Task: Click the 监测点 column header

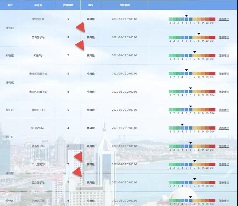Action: point(38,5)
